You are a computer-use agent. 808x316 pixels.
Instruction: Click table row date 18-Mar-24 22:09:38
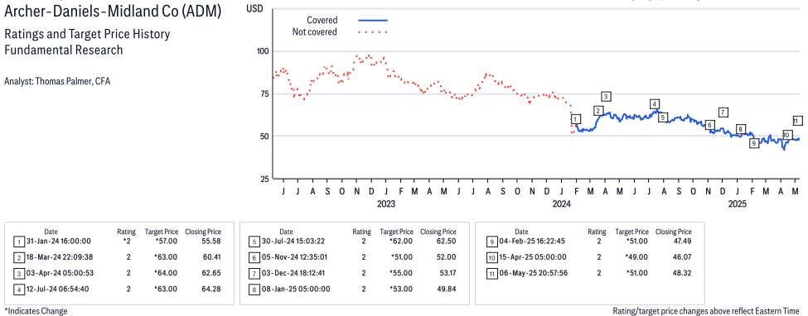pos(60,256)
